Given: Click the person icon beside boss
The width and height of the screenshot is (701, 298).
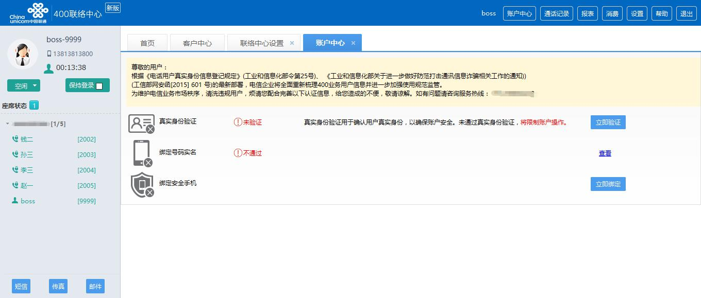Looking at the screenshot, I should 15,201.
